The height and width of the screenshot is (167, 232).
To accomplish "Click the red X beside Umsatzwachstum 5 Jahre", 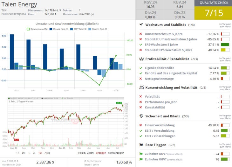I will 141,34.
